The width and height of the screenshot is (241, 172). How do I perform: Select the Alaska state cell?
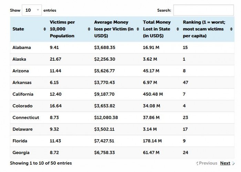(19, 59)
